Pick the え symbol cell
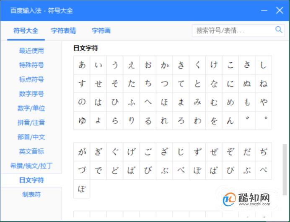290x222 pixels. [x=131, y=65]
